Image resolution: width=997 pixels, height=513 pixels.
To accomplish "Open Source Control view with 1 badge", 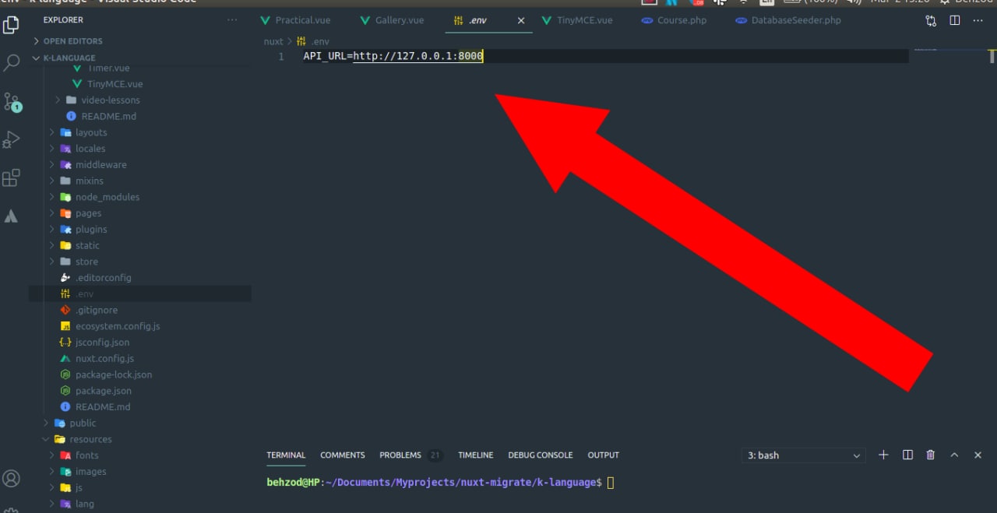I will pyautogui.click(x=12, y=102).
